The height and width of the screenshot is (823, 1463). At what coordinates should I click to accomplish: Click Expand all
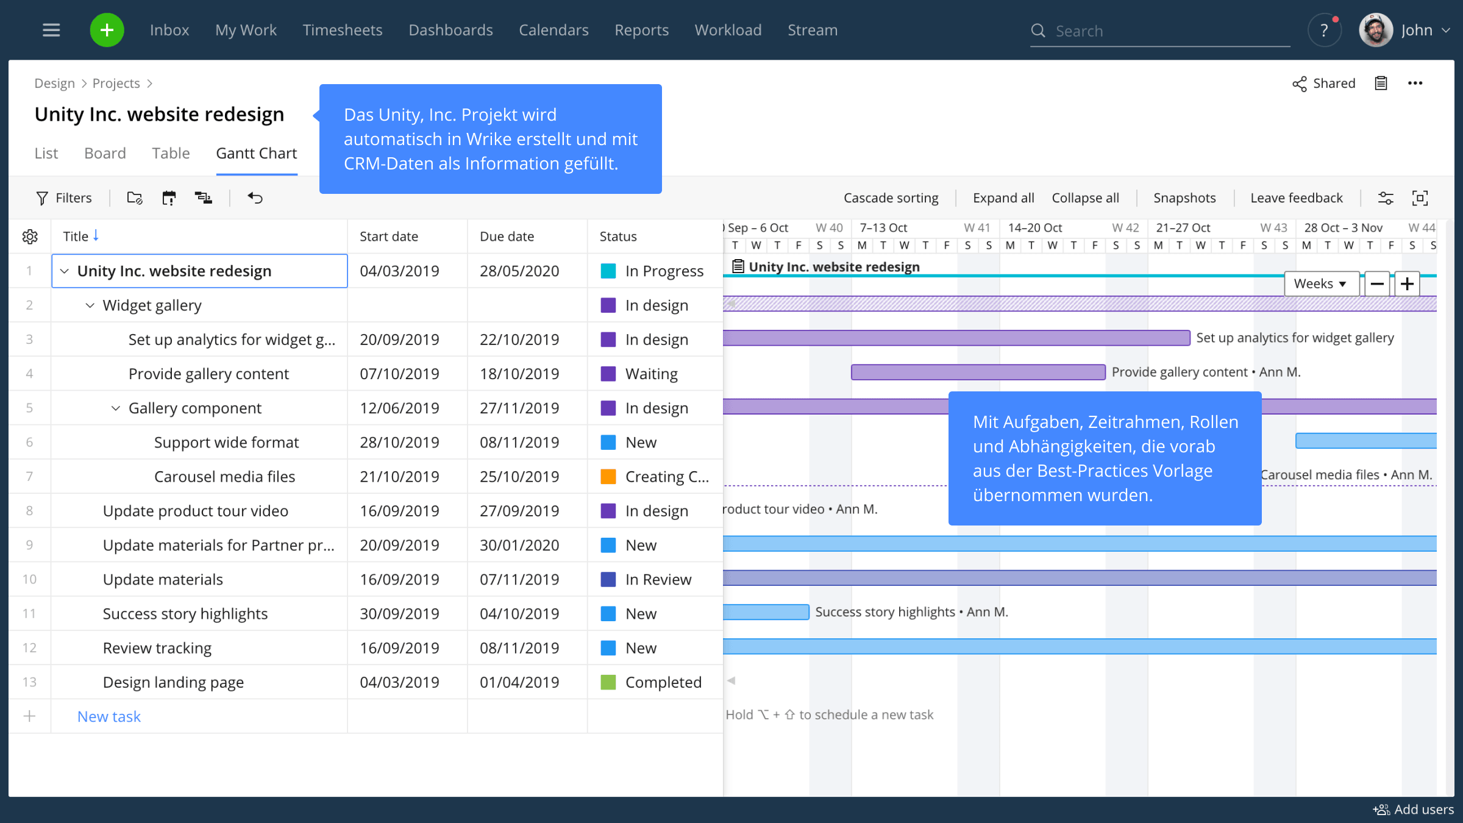pos(1003,198)
